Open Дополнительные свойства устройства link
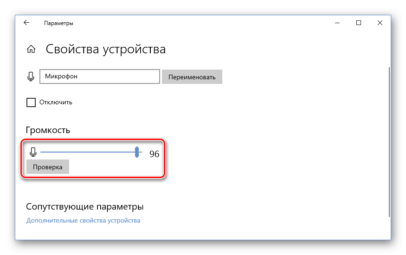This screenshot has height=255, width=406. point(83,220)
